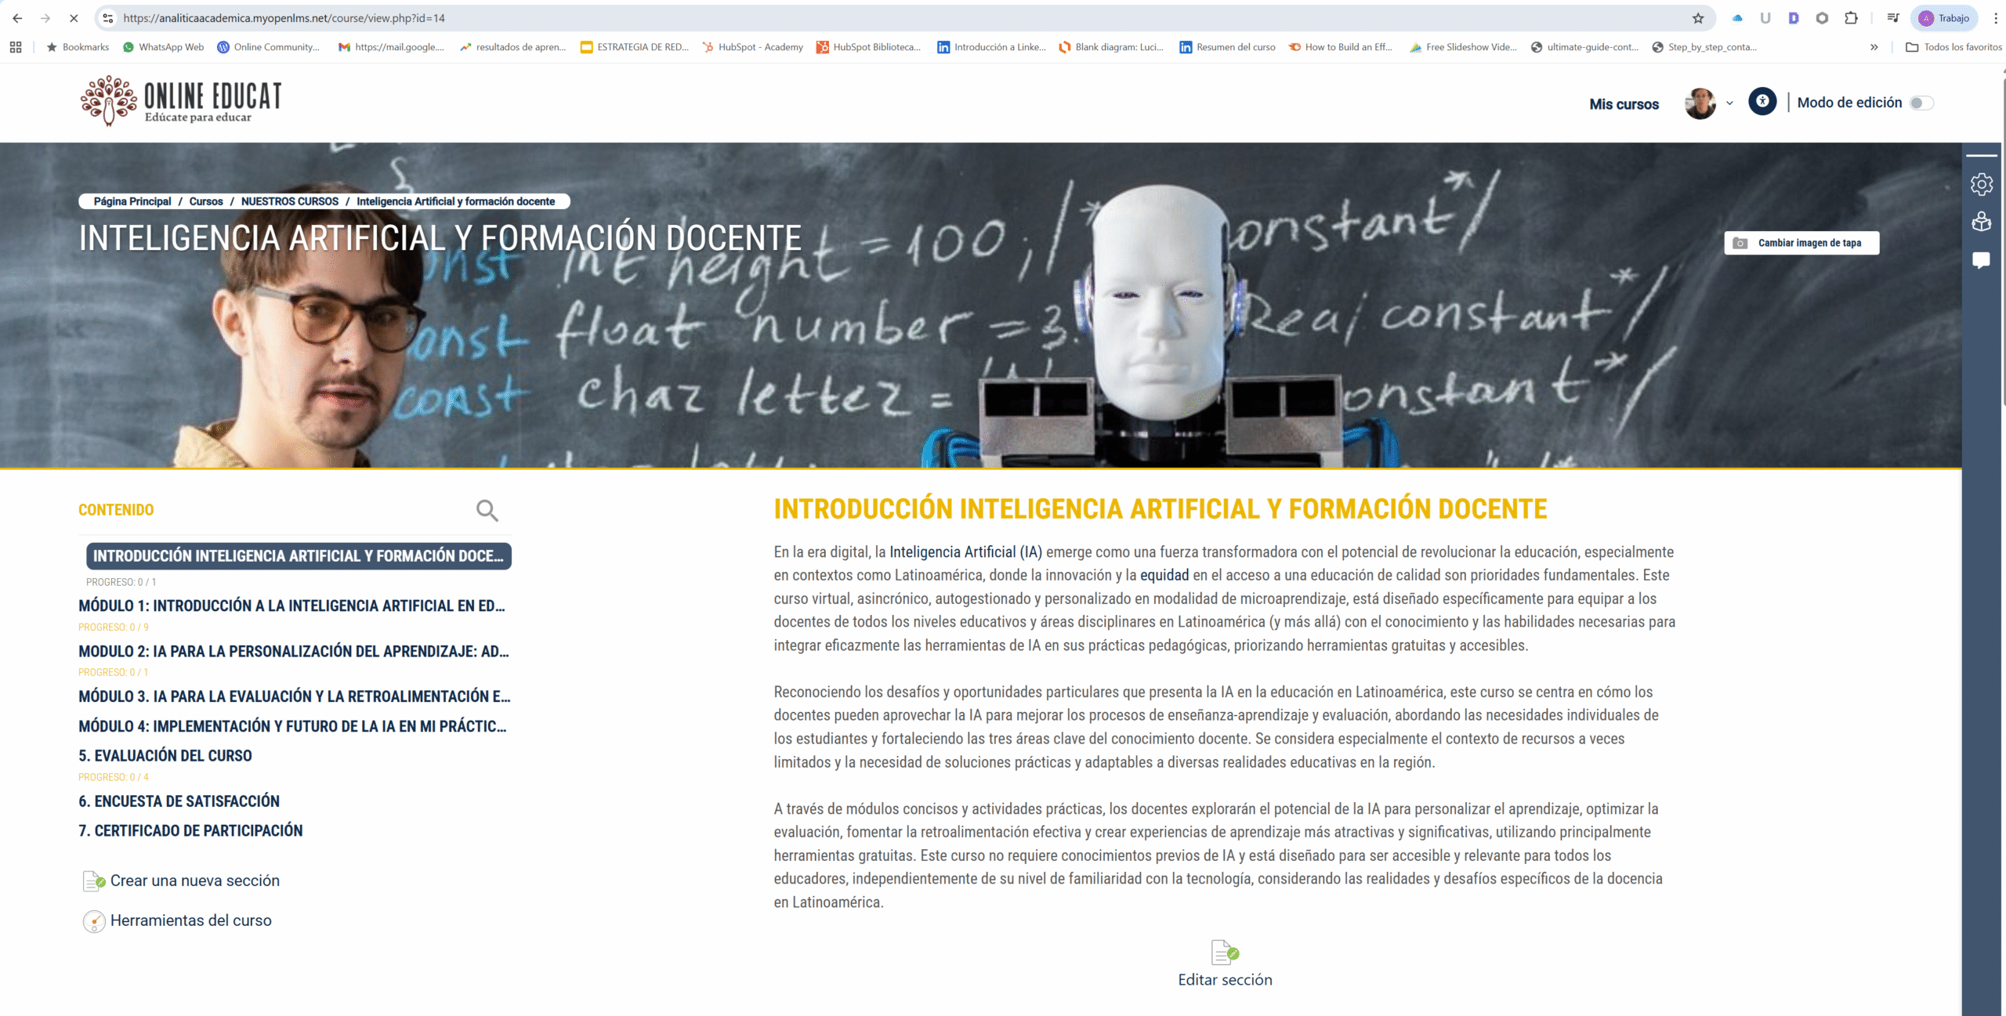Open the settings gear in the right sidebar
2006x1016 pixels.
[x=1982, y=184]
